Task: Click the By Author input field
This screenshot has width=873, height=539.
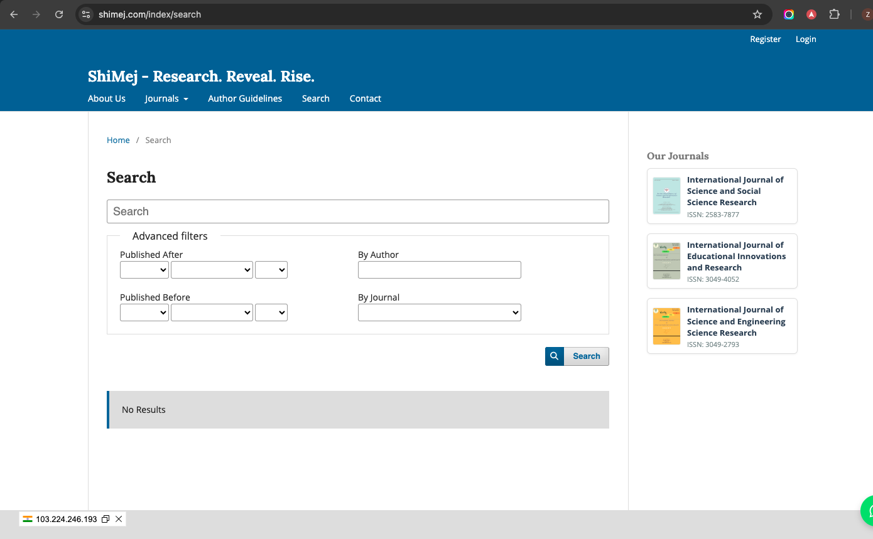Action: click(439, 270)
